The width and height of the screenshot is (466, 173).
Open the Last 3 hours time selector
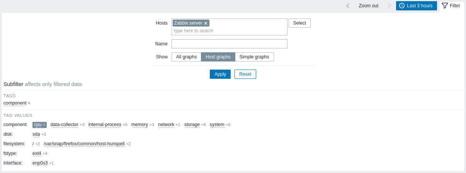coord(416,6)
